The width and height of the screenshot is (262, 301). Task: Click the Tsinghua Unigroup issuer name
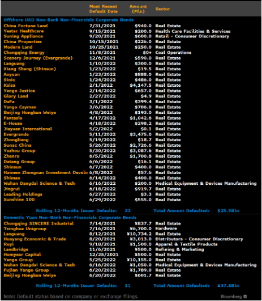(x=25, y=228)
